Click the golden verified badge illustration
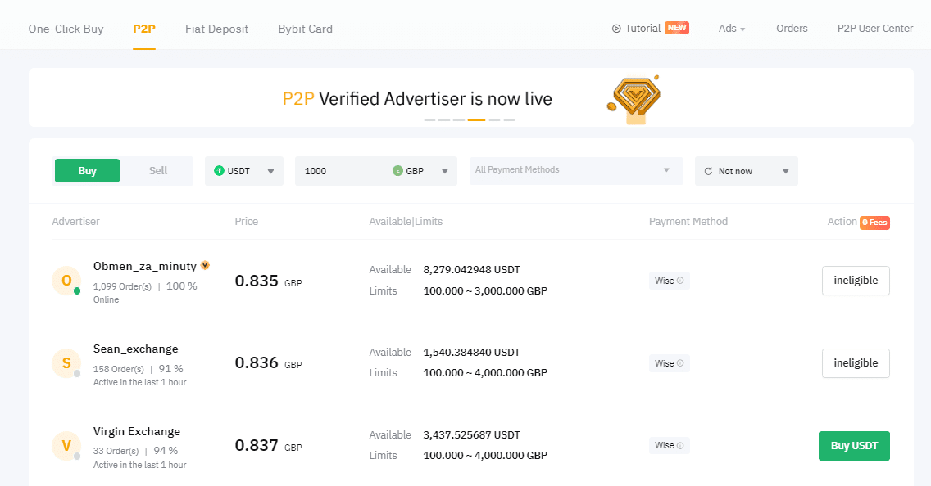 pos(634,99)
